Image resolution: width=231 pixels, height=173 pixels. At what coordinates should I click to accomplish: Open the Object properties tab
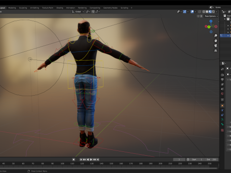[222, 106]
